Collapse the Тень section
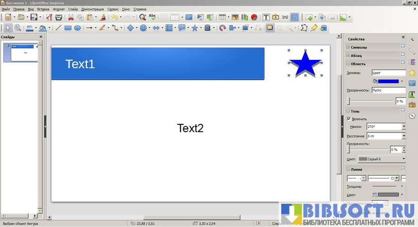Screen dimensions: 418x227 click(348, 111)
